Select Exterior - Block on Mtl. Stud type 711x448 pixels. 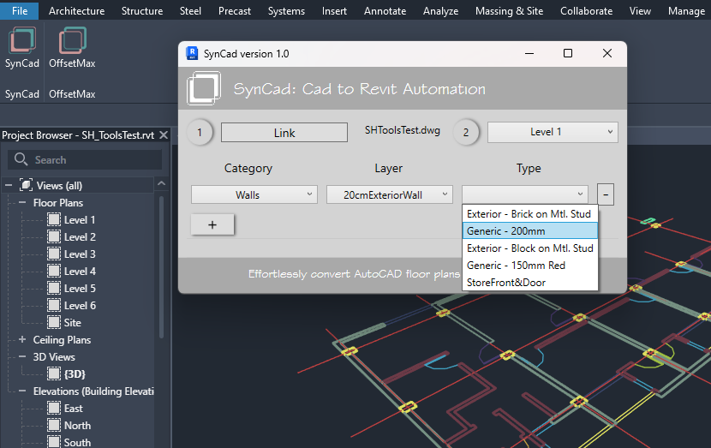(530, 248)
